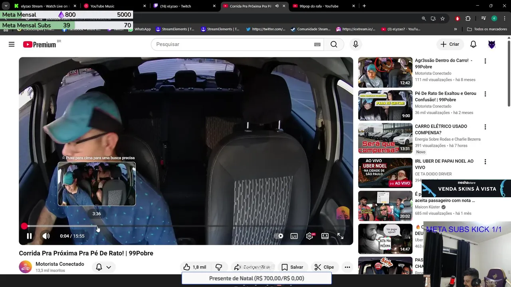
Task: Click the Criar create button
Action: point(450,44)
